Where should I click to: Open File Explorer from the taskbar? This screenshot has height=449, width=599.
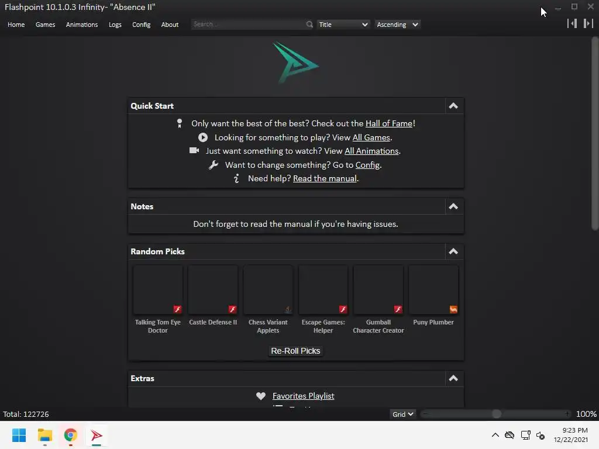(44, 435)
